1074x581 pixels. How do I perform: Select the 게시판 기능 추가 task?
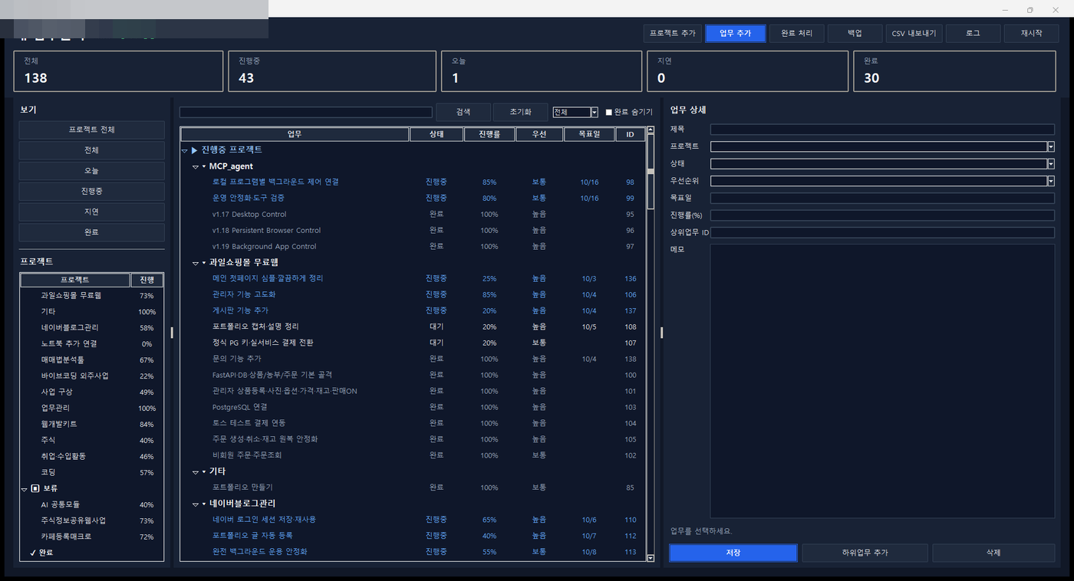[x=413, y=310]
